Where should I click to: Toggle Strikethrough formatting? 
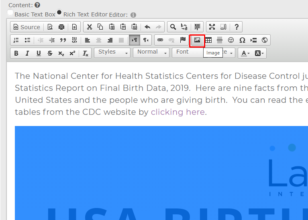point(50,53)
